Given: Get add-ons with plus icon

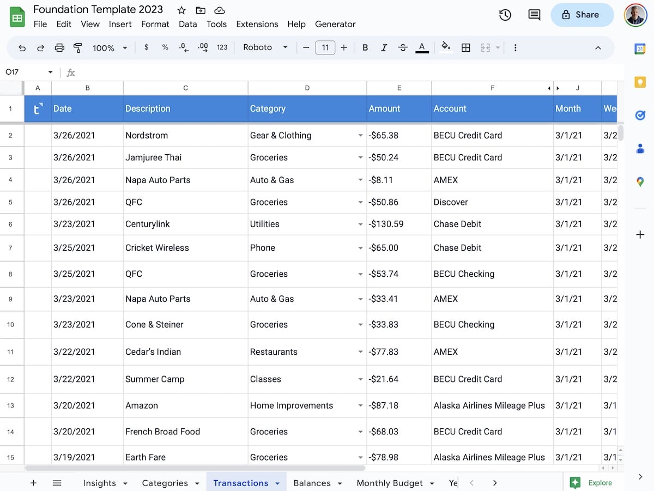Looking at the screenshot, I should [x=640, y=235].
